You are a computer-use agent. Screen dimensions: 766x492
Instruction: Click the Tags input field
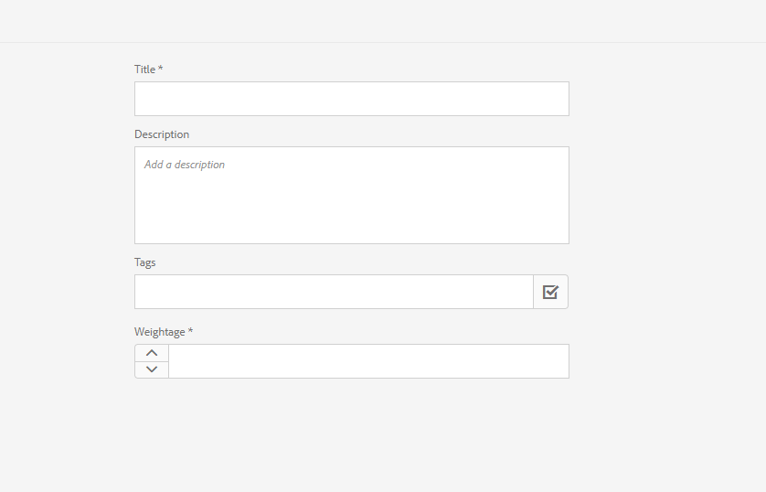click(x=334, y=292)
